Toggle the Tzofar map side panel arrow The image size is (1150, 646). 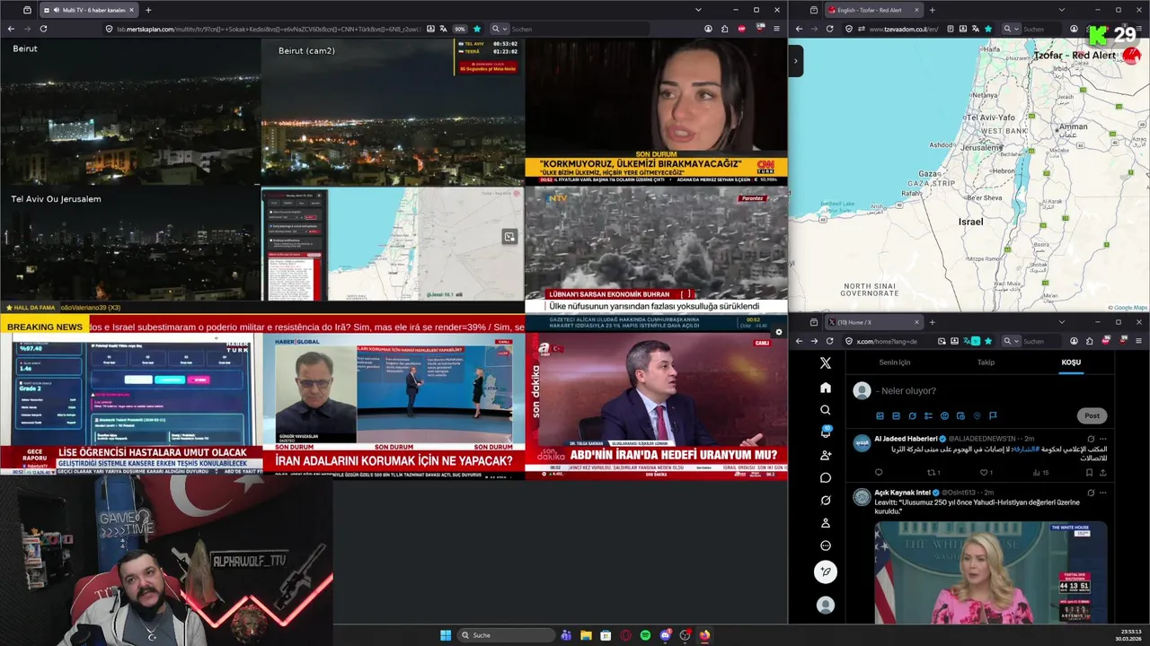point(795,61)
